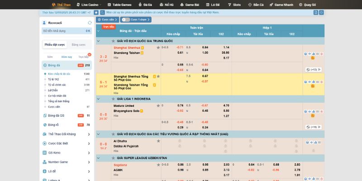Collapse the Giải Vô Địch Quốc Gia Trung Quốc league
The width and height of the screenshot is (362, 181).
click(x=98, y=41)
